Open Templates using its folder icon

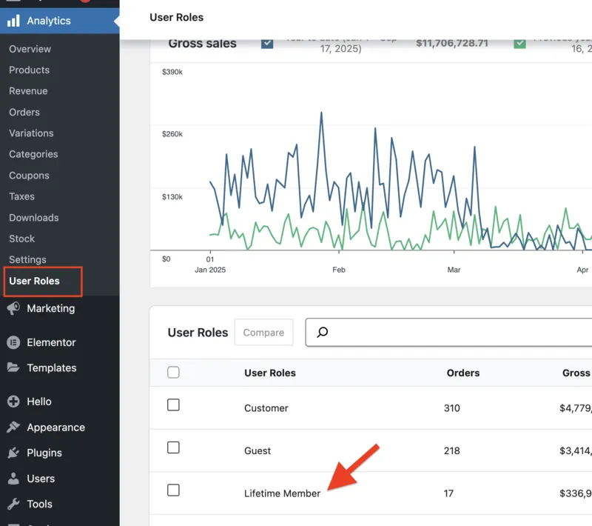click(14, 367)
